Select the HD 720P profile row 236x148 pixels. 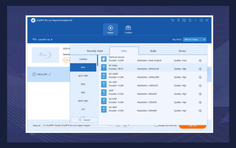tap(153, 84)
